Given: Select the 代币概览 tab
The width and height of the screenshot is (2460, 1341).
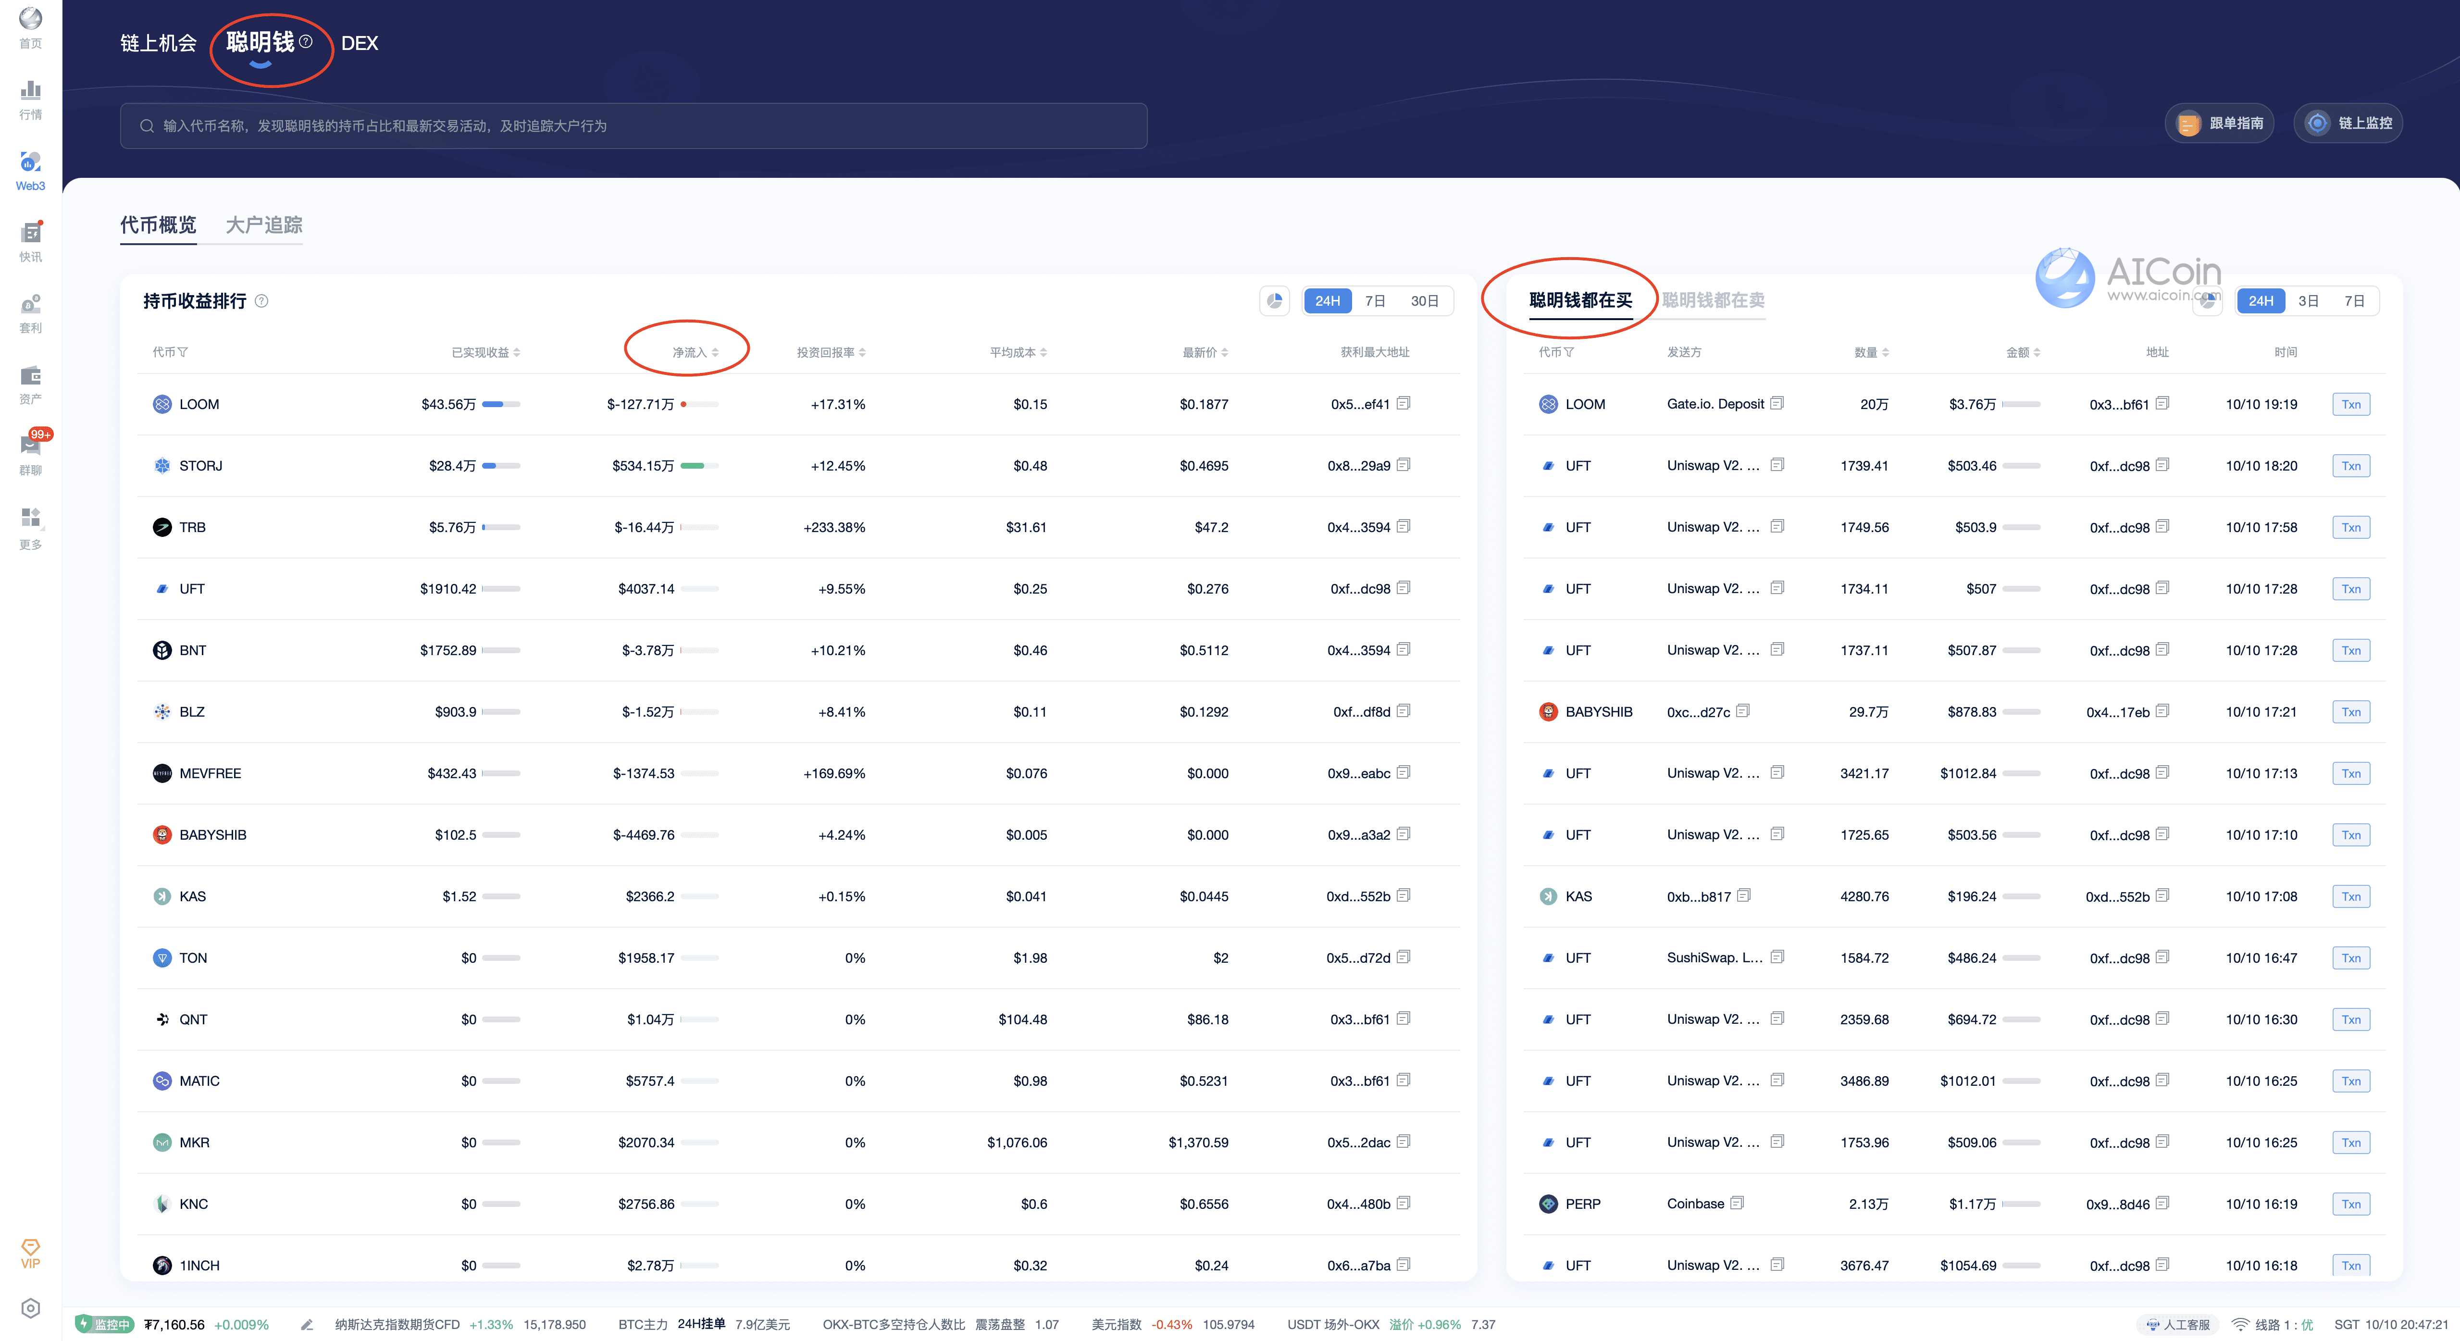Looking at the screenshot, I should 159,224.
